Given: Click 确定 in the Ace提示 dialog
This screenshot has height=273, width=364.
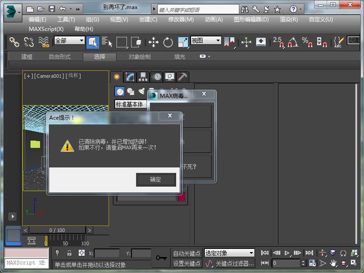Looking at the screenshot, I should tap(156, 179).
